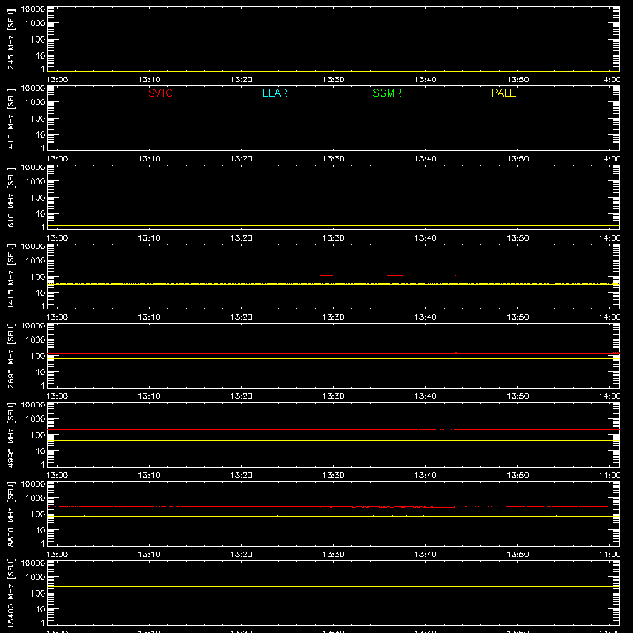Click the 14:00 time label under the 410 MHz plot
This screenshot has height=633, width=633.
tap(609, 159)
